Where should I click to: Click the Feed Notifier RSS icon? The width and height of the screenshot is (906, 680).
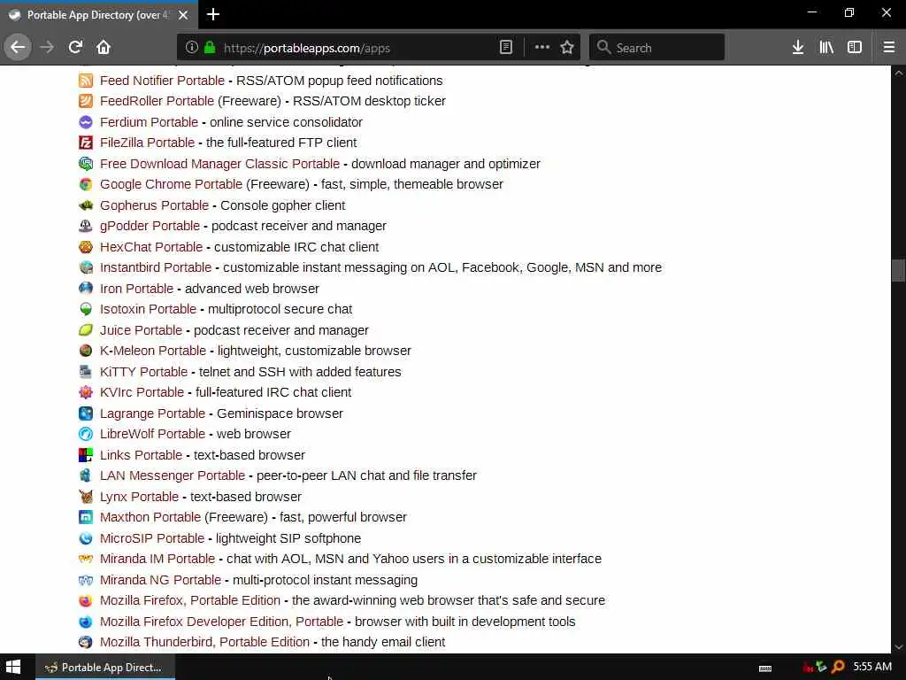click(x=86, y=81)
